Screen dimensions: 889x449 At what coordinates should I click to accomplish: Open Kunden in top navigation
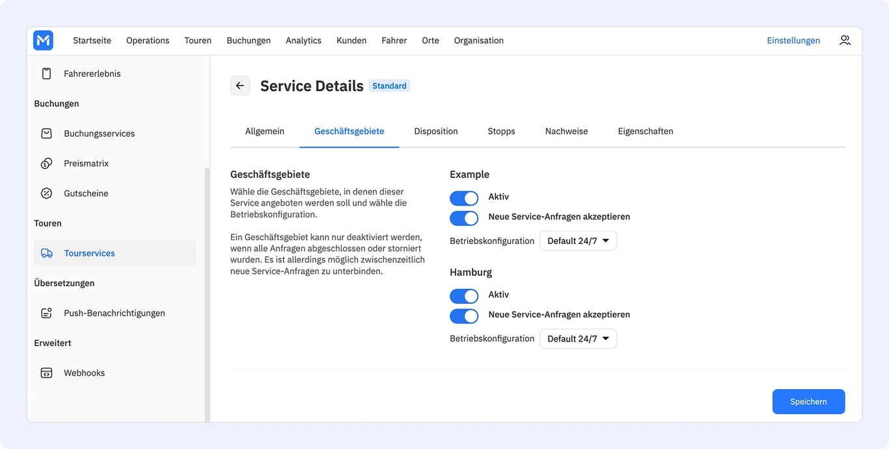[x=351, y=40]
